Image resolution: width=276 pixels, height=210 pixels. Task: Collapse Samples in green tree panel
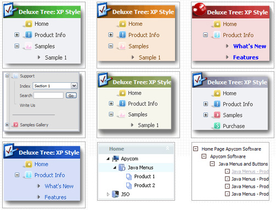17,46
